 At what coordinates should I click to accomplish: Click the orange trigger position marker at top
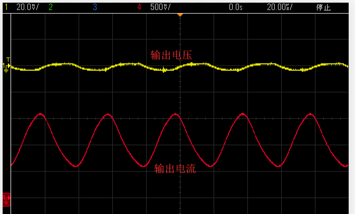click(x=180, y=15)
